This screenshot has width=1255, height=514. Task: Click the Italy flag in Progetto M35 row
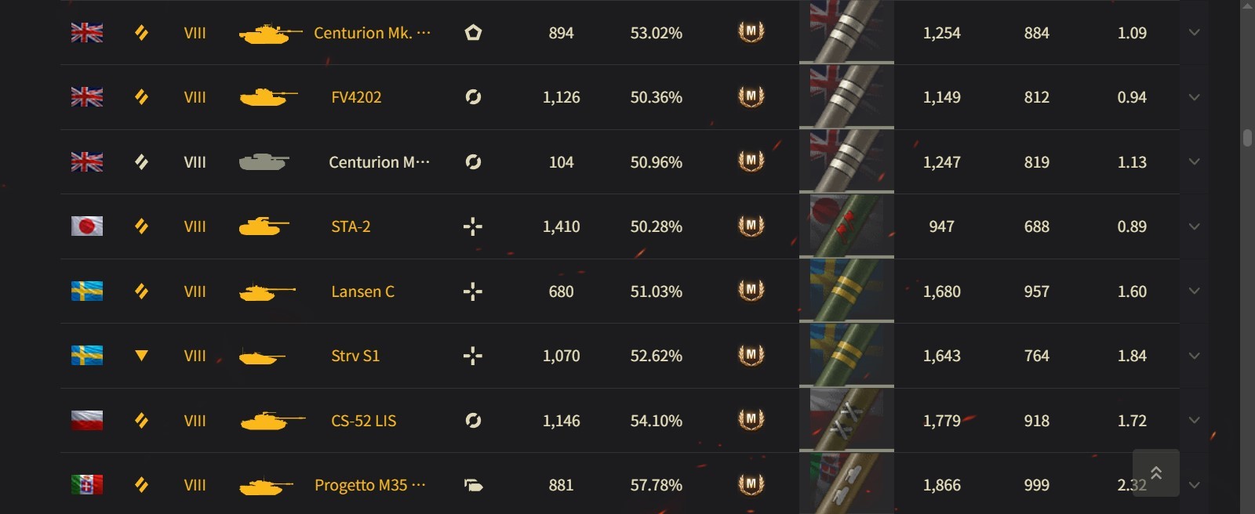87,485
